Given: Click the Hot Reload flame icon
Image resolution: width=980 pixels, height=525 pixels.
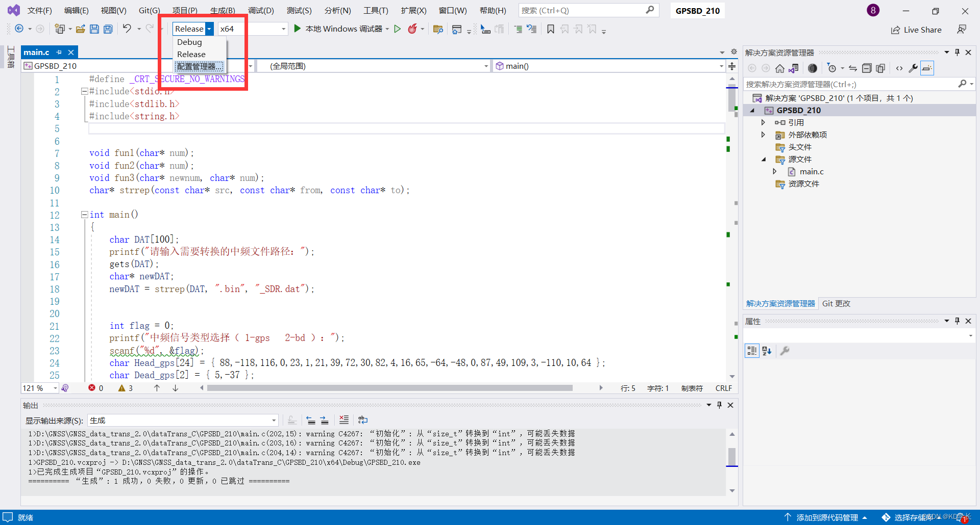Looking at the screenshot, I should (x=412, y=29).
